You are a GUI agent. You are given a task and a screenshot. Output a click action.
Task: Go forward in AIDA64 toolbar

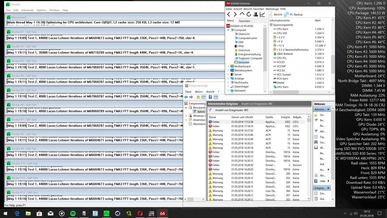pos(235,14)
